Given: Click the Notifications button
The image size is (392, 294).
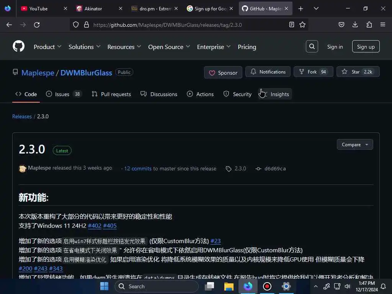Looking at the screenshot, I should pyautogui.click(x=268, y=72).
